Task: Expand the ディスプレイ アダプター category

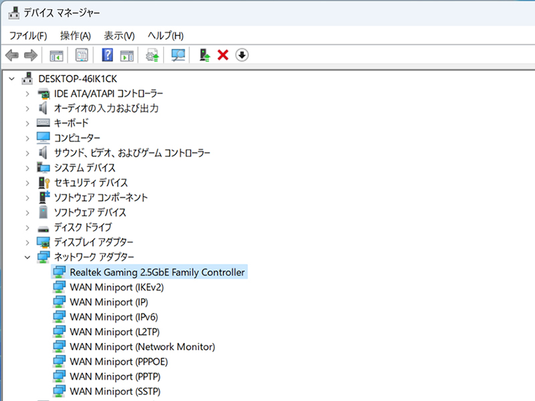Action: point(27,242)
